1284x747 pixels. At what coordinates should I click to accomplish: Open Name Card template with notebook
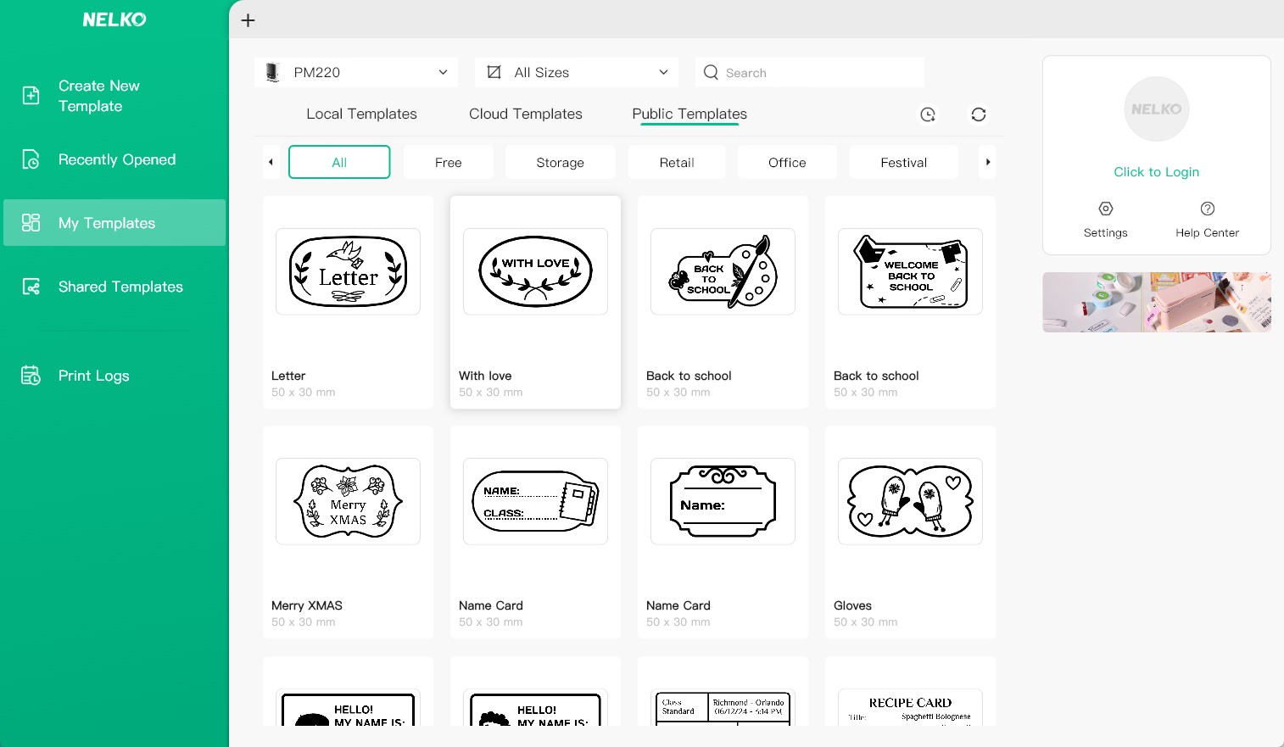pyautogui.click(x=535, y=501)
